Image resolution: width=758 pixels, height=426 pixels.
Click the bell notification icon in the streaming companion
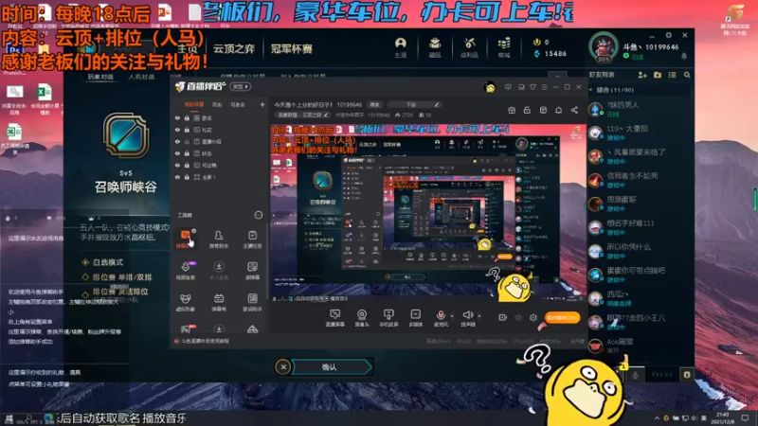(x=558, y=110)
